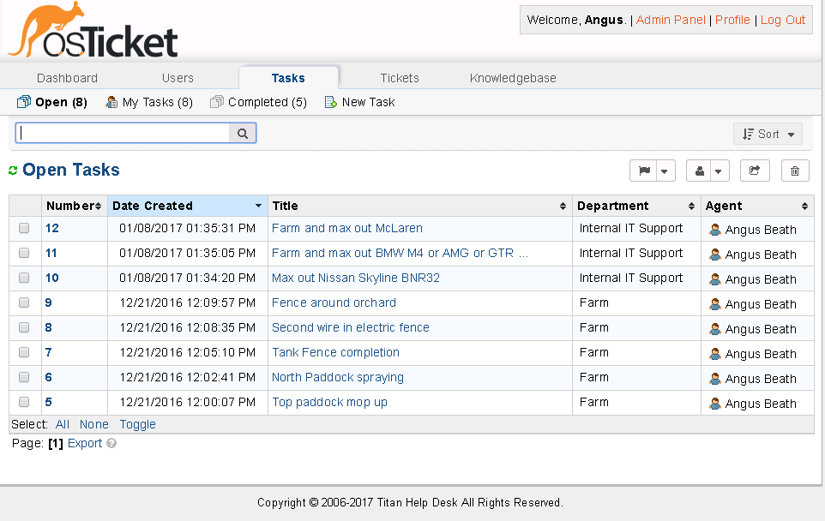Open the Sort dropdown
The height and width of the screenshot is (521, 825).
767,134
